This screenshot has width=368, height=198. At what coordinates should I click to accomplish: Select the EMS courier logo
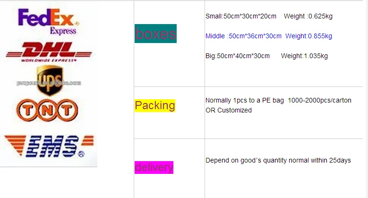pos(49,147)
